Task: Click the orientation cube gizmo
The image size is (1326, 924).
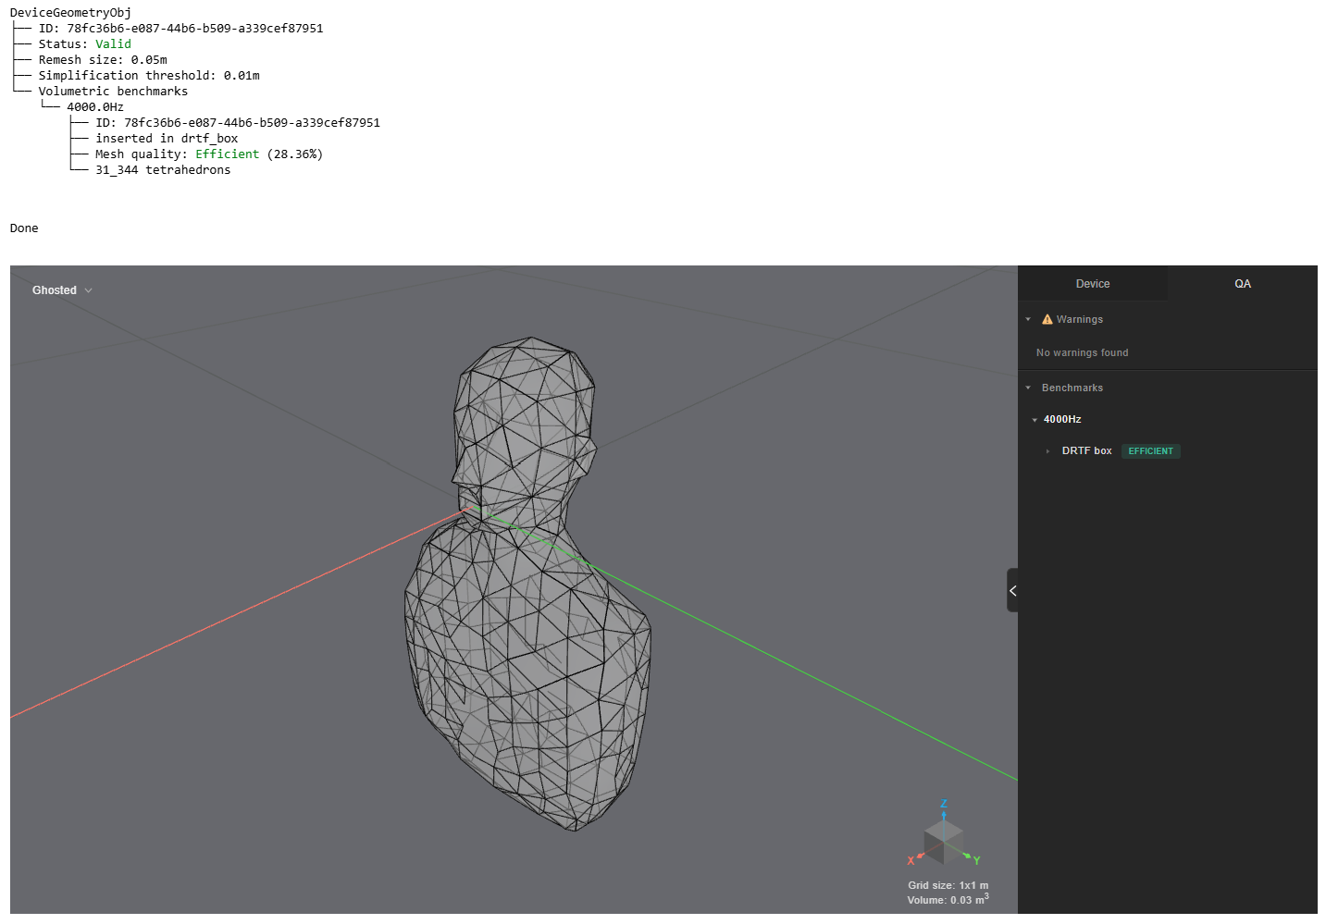Action: [x=944, y=841]
